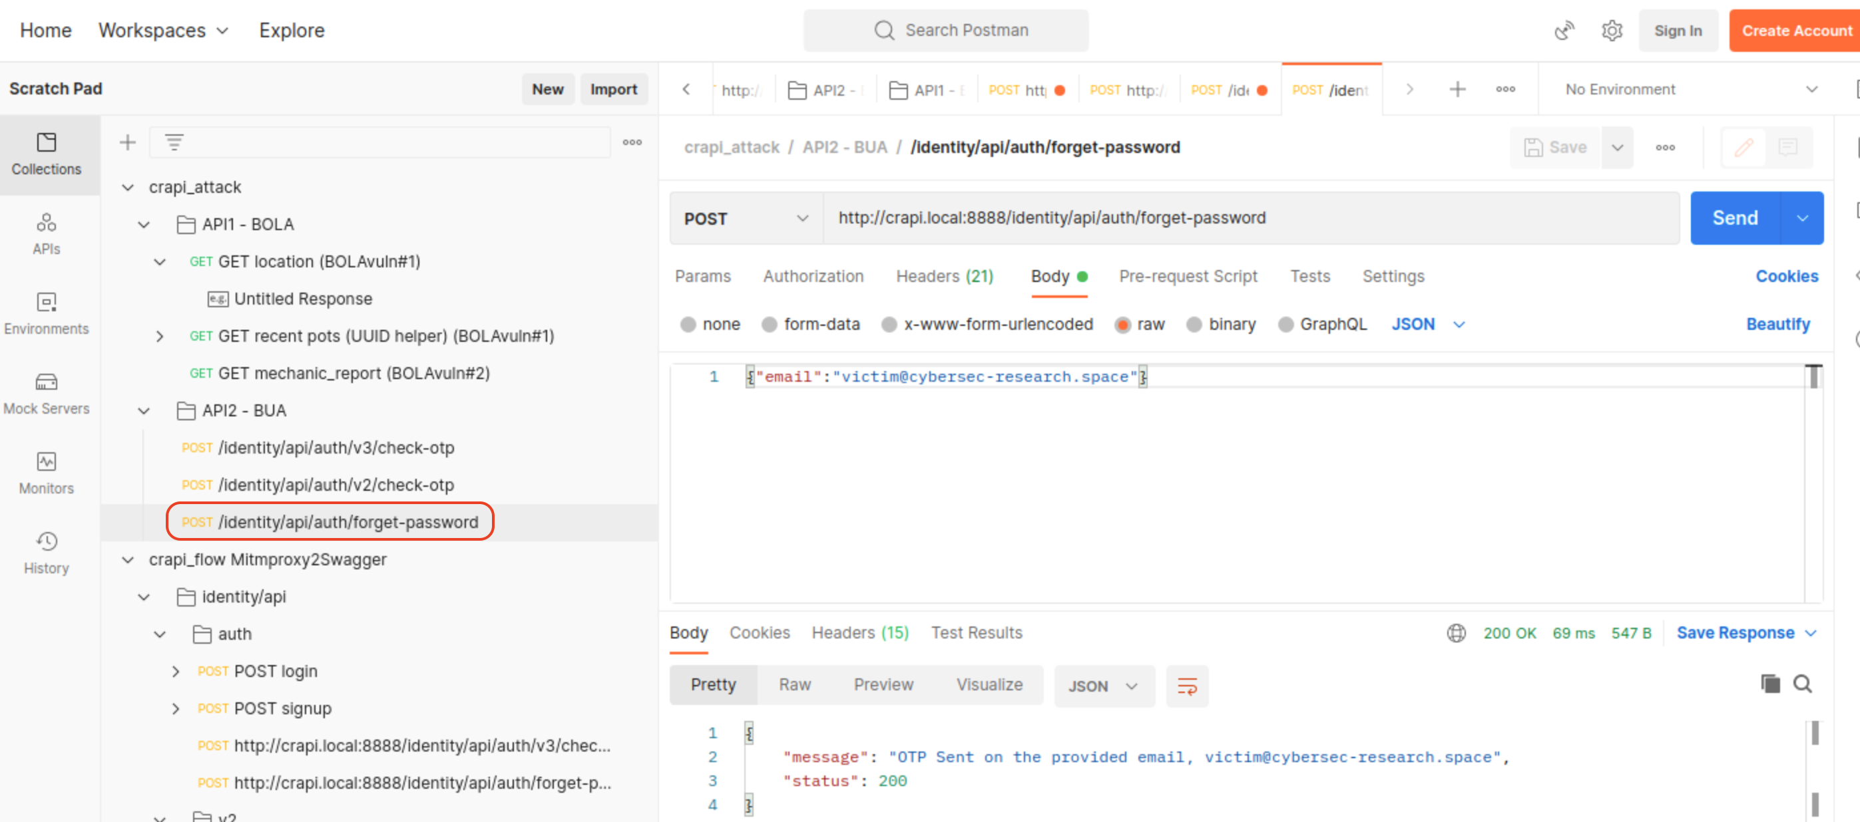Screen dimensions: 1860x822
Task: Click the plus icon to open new tab
Action: (x=1457, y=89)
